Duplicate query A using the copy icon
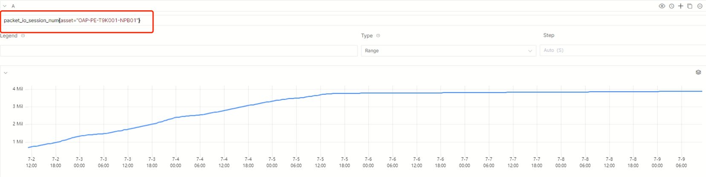Viewport: 706px width, 177px height. [x=690, y=6]
